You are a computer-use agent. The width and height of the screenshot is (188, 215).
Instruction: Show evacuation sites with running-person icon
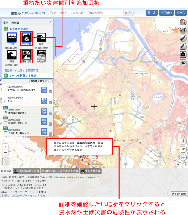(183, 141)
